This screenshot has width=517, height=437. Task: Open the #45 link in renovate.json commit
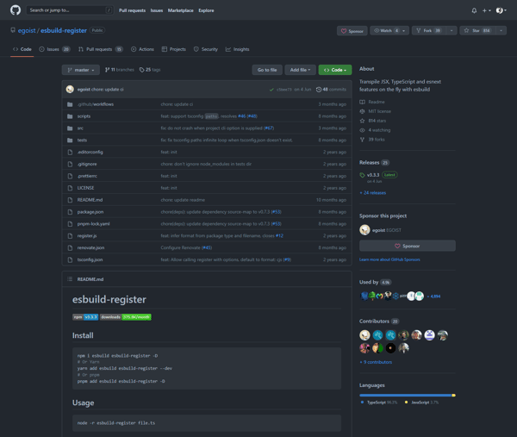(207, 247)
